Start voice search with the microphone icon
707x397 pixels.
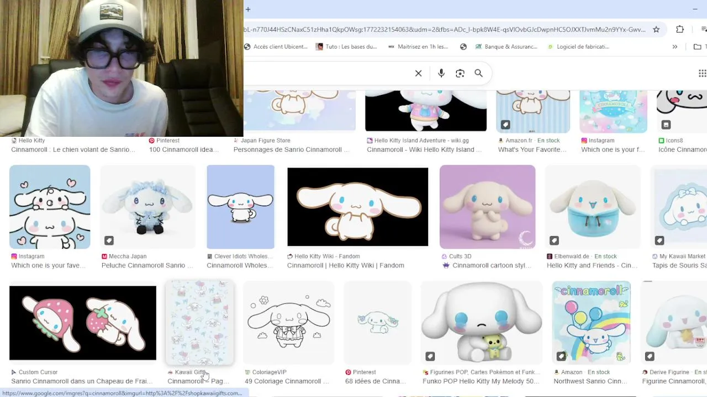[441, 73]
